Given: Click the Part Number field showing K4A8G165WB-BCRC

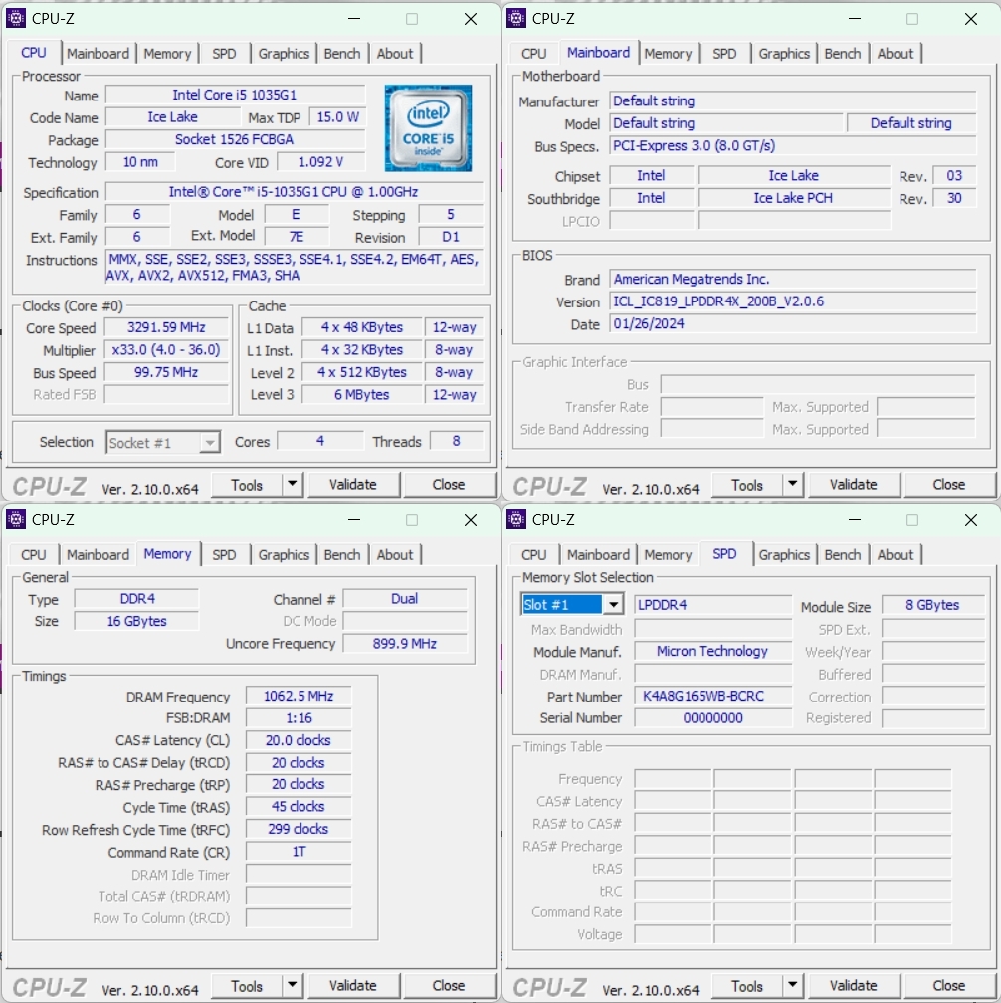Looking at the screenshot, I should click(x=712, y=697).
